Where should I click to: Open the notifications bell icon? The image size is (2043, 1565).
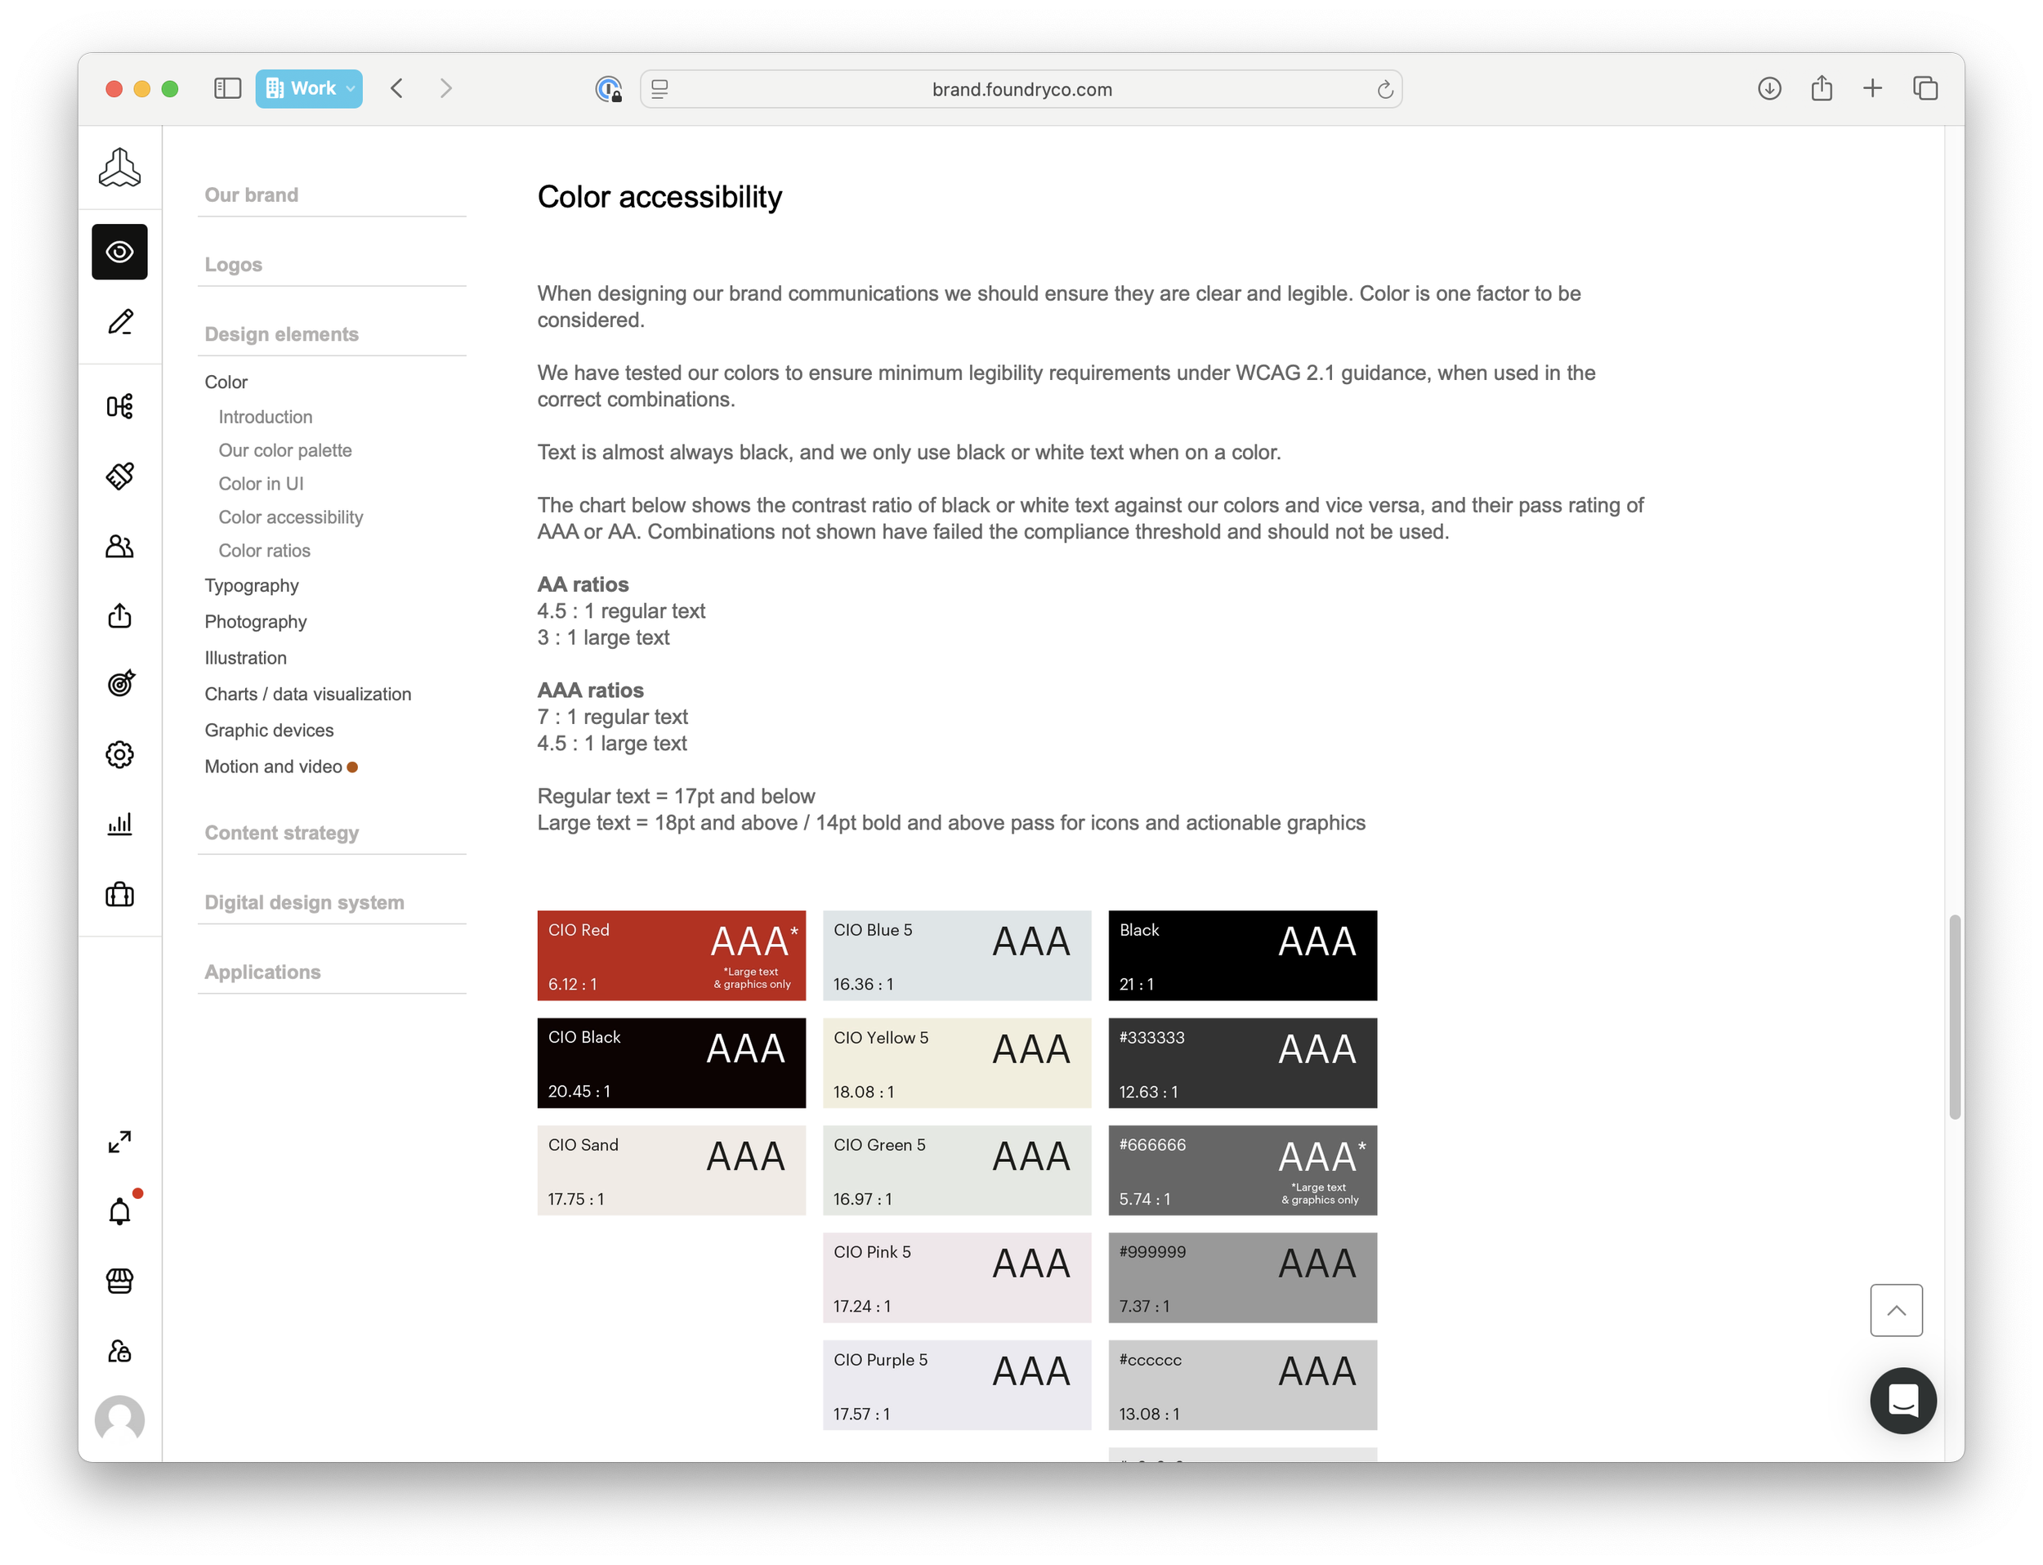119,1212
